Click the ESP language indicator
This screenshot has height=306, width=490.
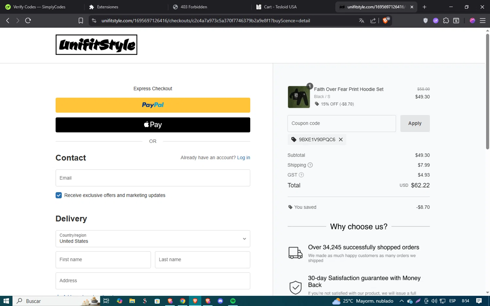[x=452, y=301]
